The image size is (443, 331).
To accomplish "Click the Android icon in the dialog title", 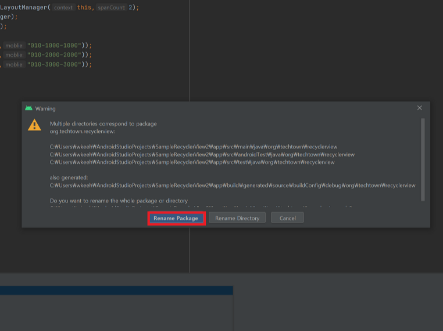I will tap(29, 108).
